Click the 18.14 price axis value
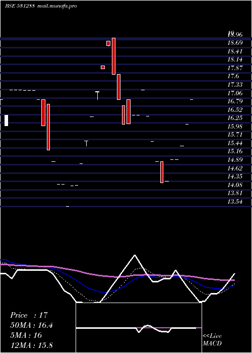This screenshot has height=353, width=252. 235,60
